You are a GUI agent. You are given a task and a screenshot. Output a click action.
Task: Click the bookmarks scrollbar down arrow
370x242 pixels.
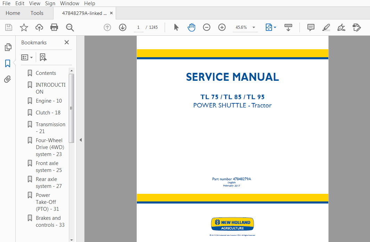click(x=72, y=240)
